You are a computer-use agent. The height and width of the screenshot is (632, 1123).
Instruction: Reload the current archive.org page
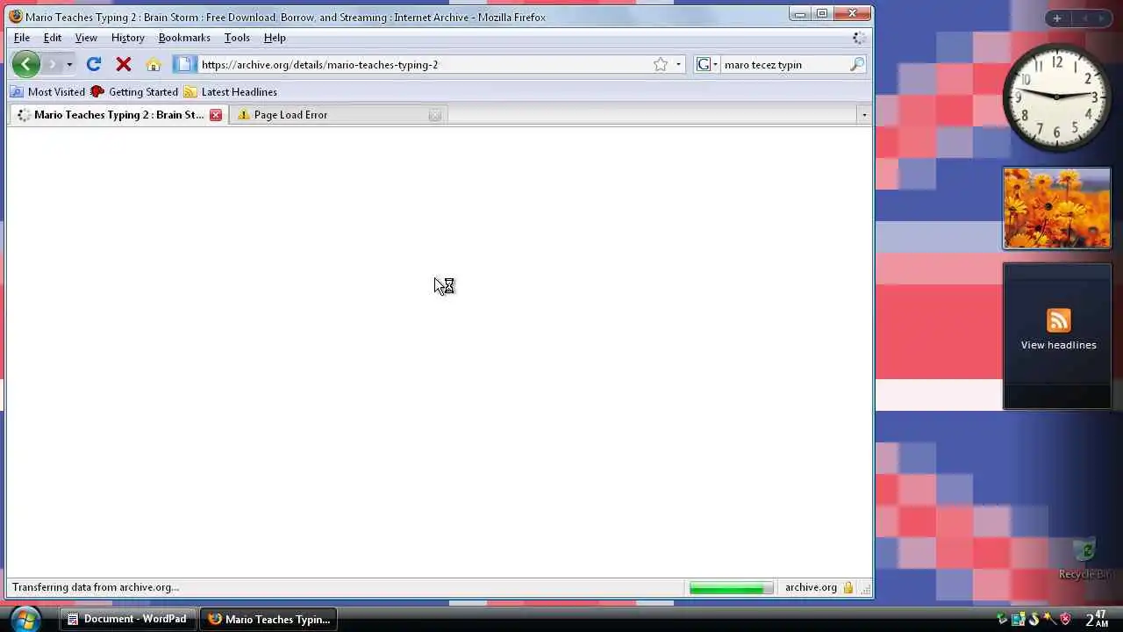pyautogui.click(x=94, y=64)
